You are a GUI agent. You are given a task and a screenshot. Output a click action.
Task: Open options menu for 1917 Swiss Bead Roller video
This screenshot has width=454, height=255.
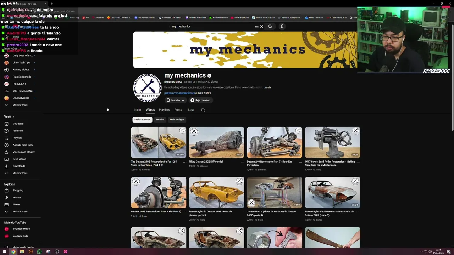359,162
